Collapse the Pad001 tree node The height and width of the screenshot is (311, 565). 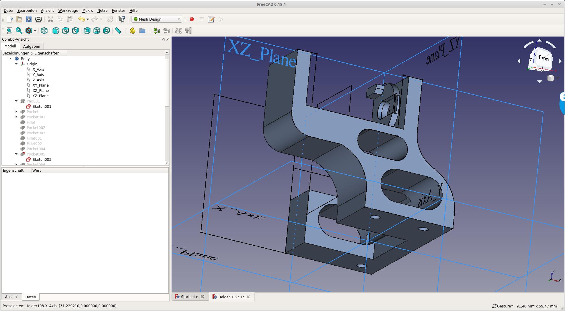click(16, 101)
